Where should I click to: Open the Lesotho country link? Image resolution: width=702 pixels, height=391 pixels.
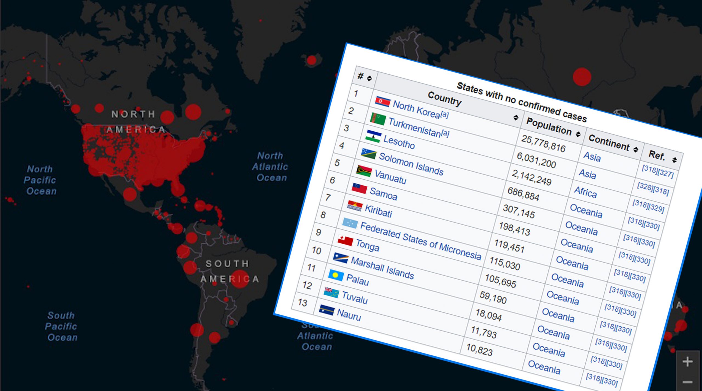399,142
